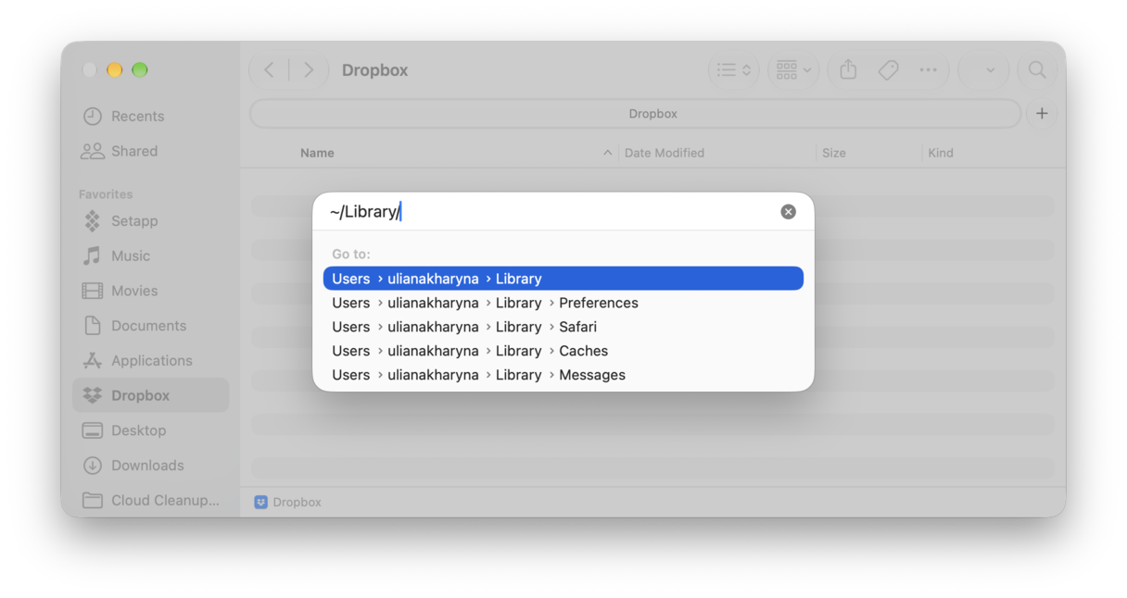The image size is (1127, 598).
Task: Go forward with the Finder forward arrow
Action: [309, 70]
